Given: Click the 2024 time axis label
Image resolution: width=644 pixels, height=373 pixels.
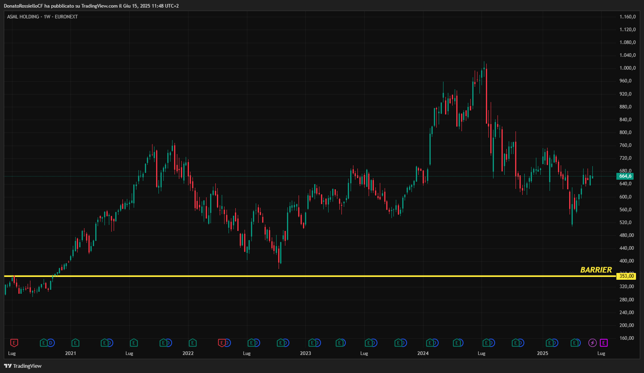Looking at the screenshot, I should pyautogui.click(x=423, y=353).
